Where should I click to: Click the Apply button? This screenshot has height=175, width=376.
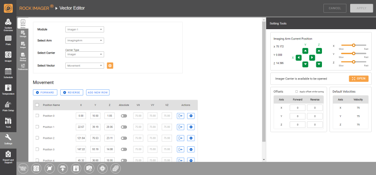click(x=361, y=8)
